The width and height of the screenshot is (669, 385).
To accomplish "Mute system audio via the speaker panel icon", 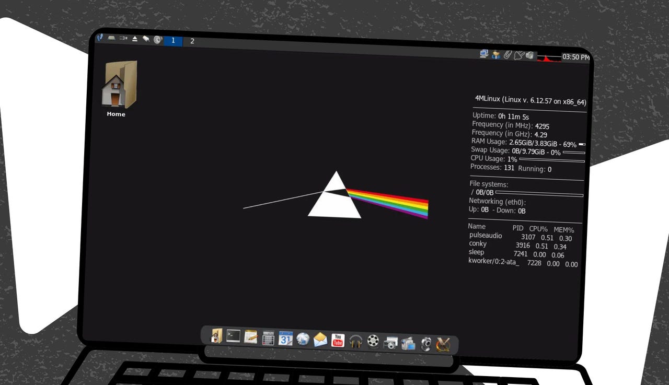I will coord(158,40).
